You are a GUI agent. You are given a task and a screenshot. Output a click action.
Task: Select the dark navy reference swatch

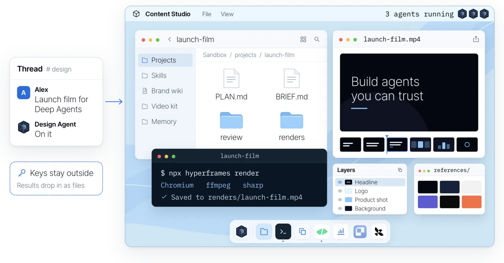[x=450, y=187]
